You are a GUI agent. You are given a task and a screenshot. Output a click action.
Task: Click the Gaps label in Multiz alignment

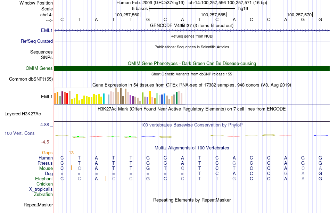pyautogui.click(x=47, y=153)
